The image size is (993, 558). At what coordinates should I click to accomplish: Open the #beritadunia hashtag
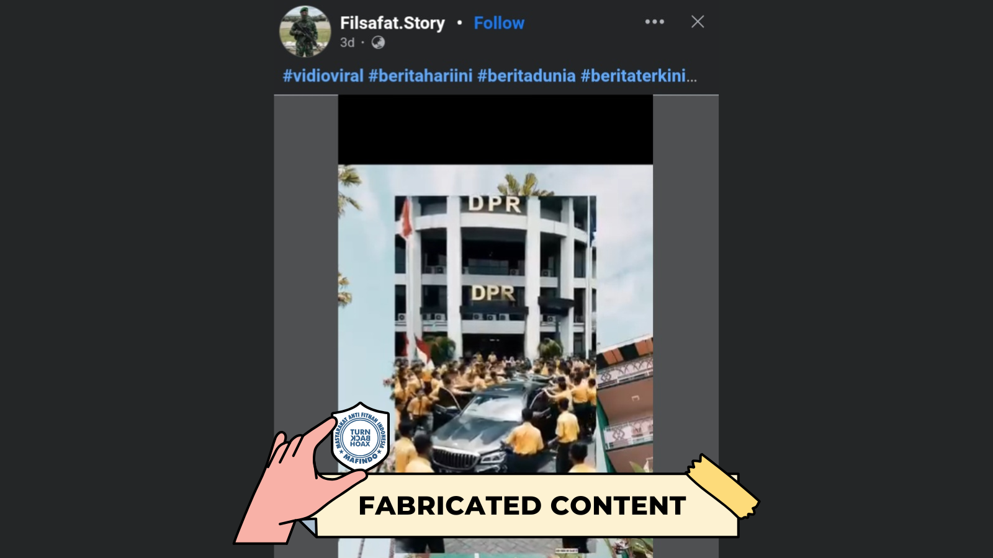tap(526, 76)
